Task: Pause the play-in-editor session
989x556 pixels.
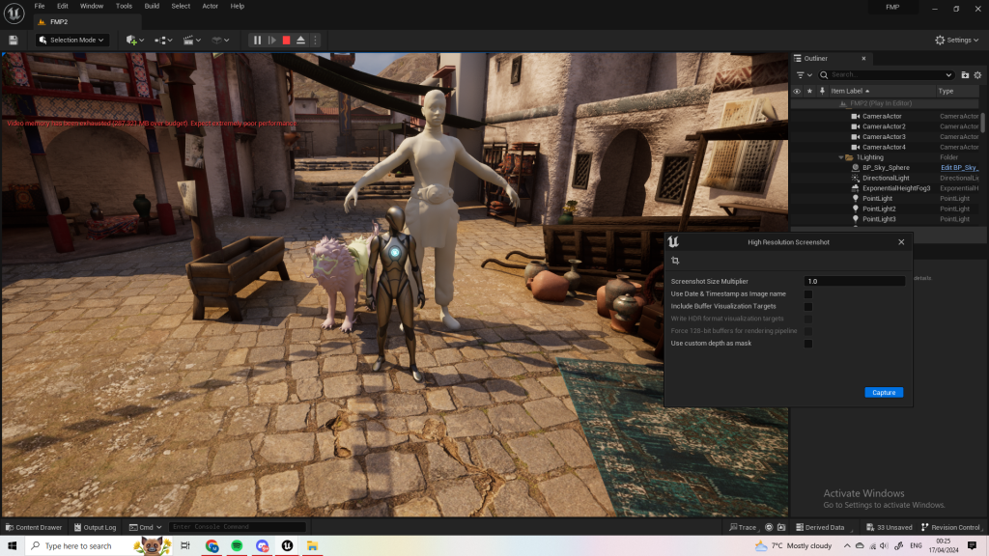Action: point(257,40)
